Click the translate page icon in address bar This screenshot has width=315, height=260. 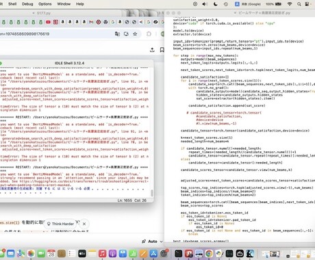[117, 34]
